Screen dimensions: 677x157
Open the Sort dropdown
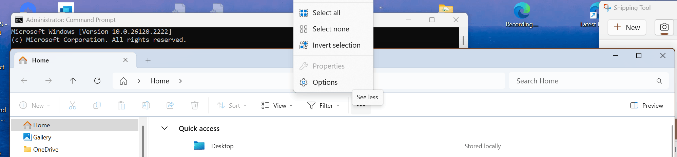pyautogui.click(x=232, y=105)
